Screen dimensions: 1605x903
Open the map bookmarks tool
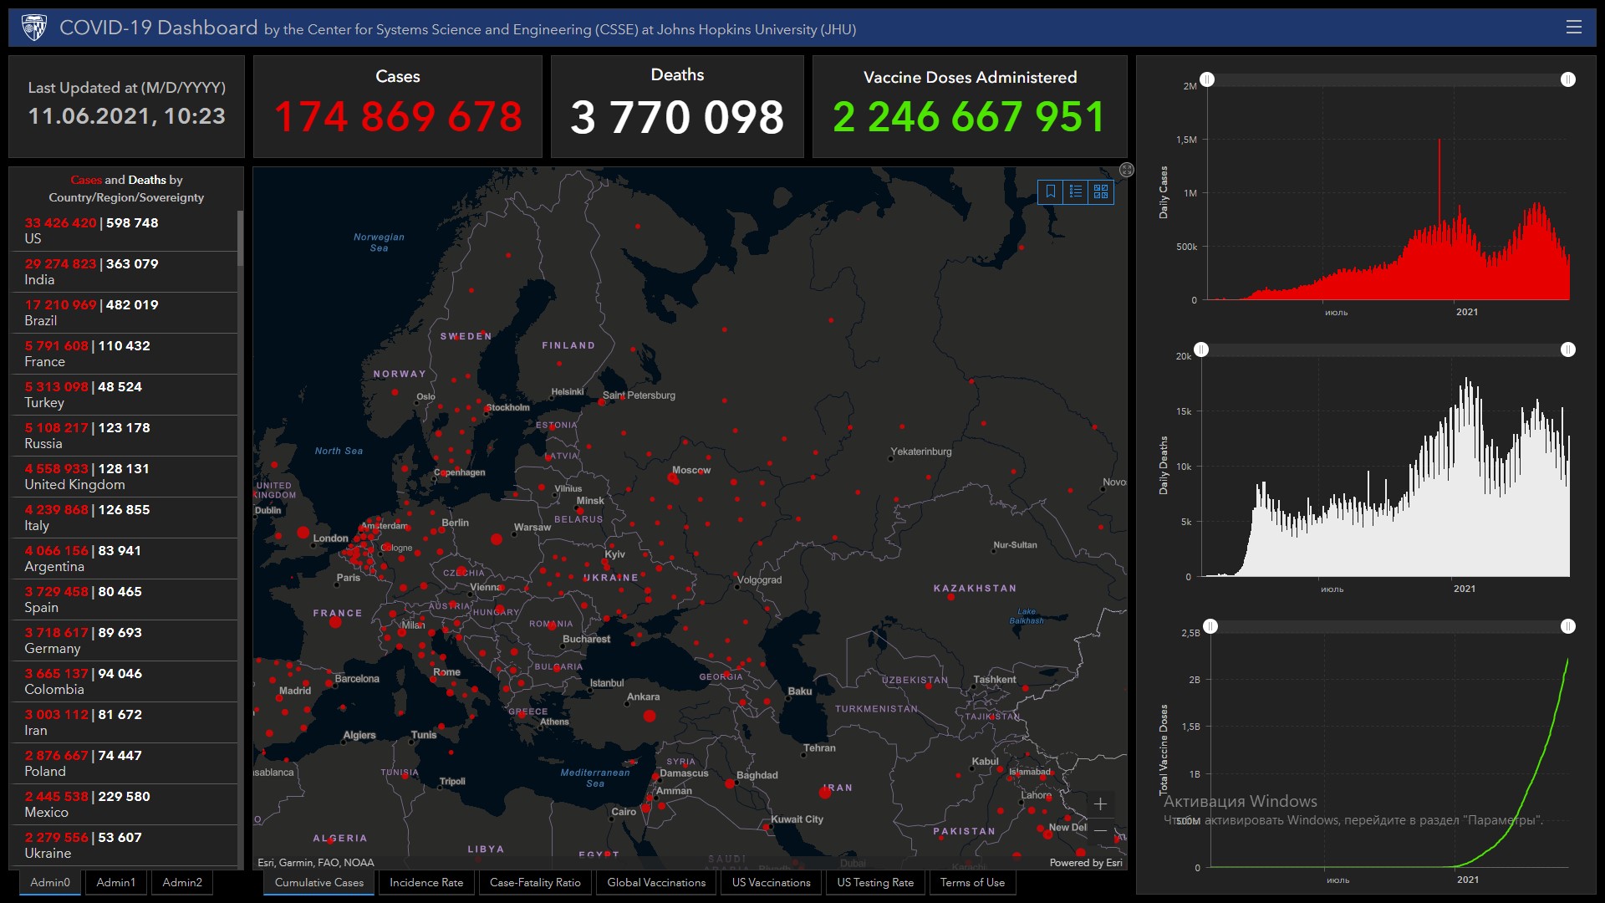click(x=1051, y=191)
